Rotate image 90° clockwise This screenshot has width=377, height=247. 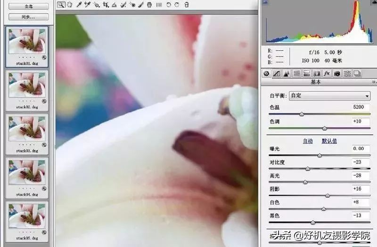coord(177,5)
